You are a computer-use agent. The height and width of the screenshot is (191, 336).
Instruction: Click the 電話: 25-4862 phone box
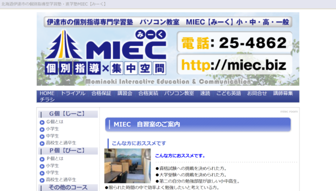tap(234, 42)
